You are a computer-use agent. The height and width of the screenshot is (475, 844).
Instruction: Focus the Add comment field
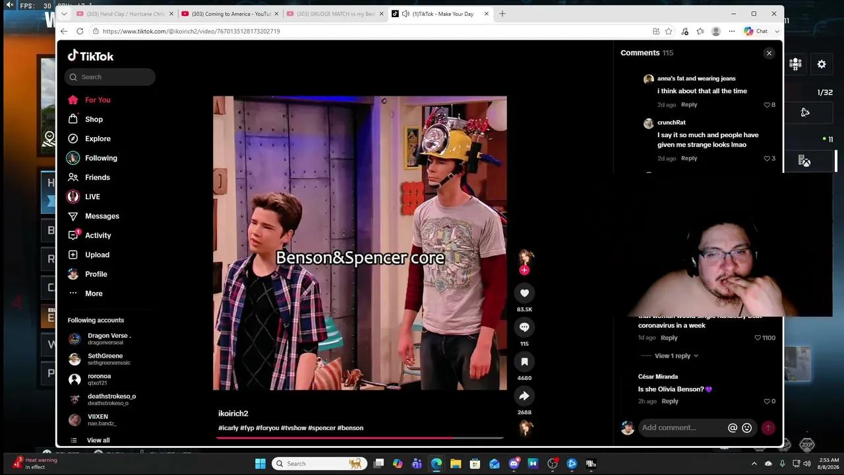click(682, 427)
